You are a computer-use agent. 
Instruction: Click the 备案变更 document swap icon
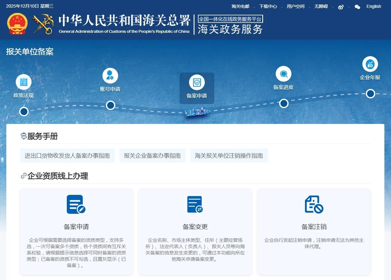coord(195,204)
